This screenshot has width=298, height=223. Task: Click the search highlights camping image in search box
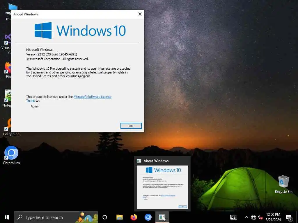pyautogui.click(x=87, y=217)
